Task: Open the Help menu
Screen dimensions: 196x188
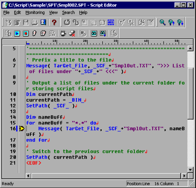Action: 83,12
